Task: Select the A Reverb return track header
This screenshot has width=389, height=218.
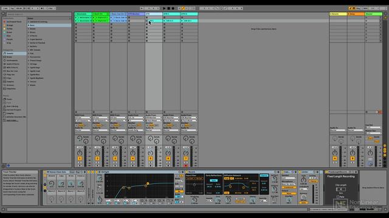Action: (338, 14)
